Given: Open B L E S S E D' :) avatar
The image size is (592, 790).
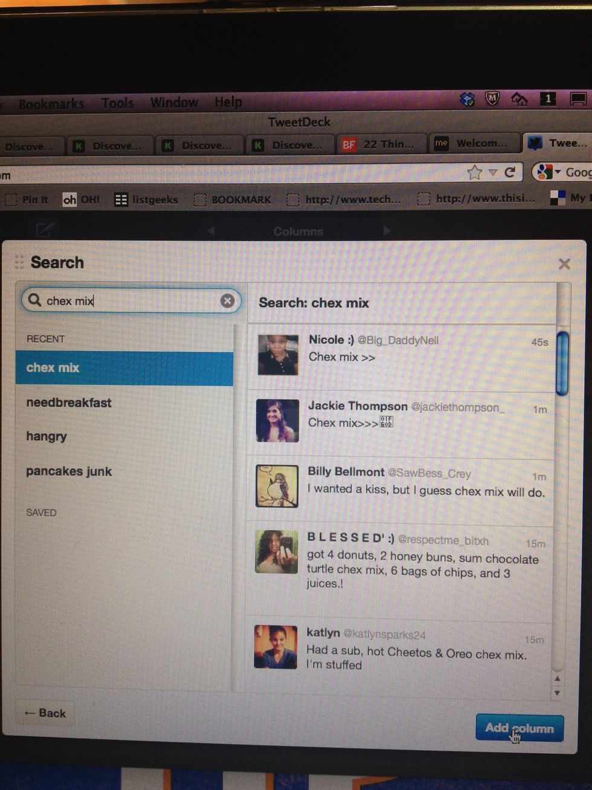Looking at the screenshot, I should click(x=276, y=552).
